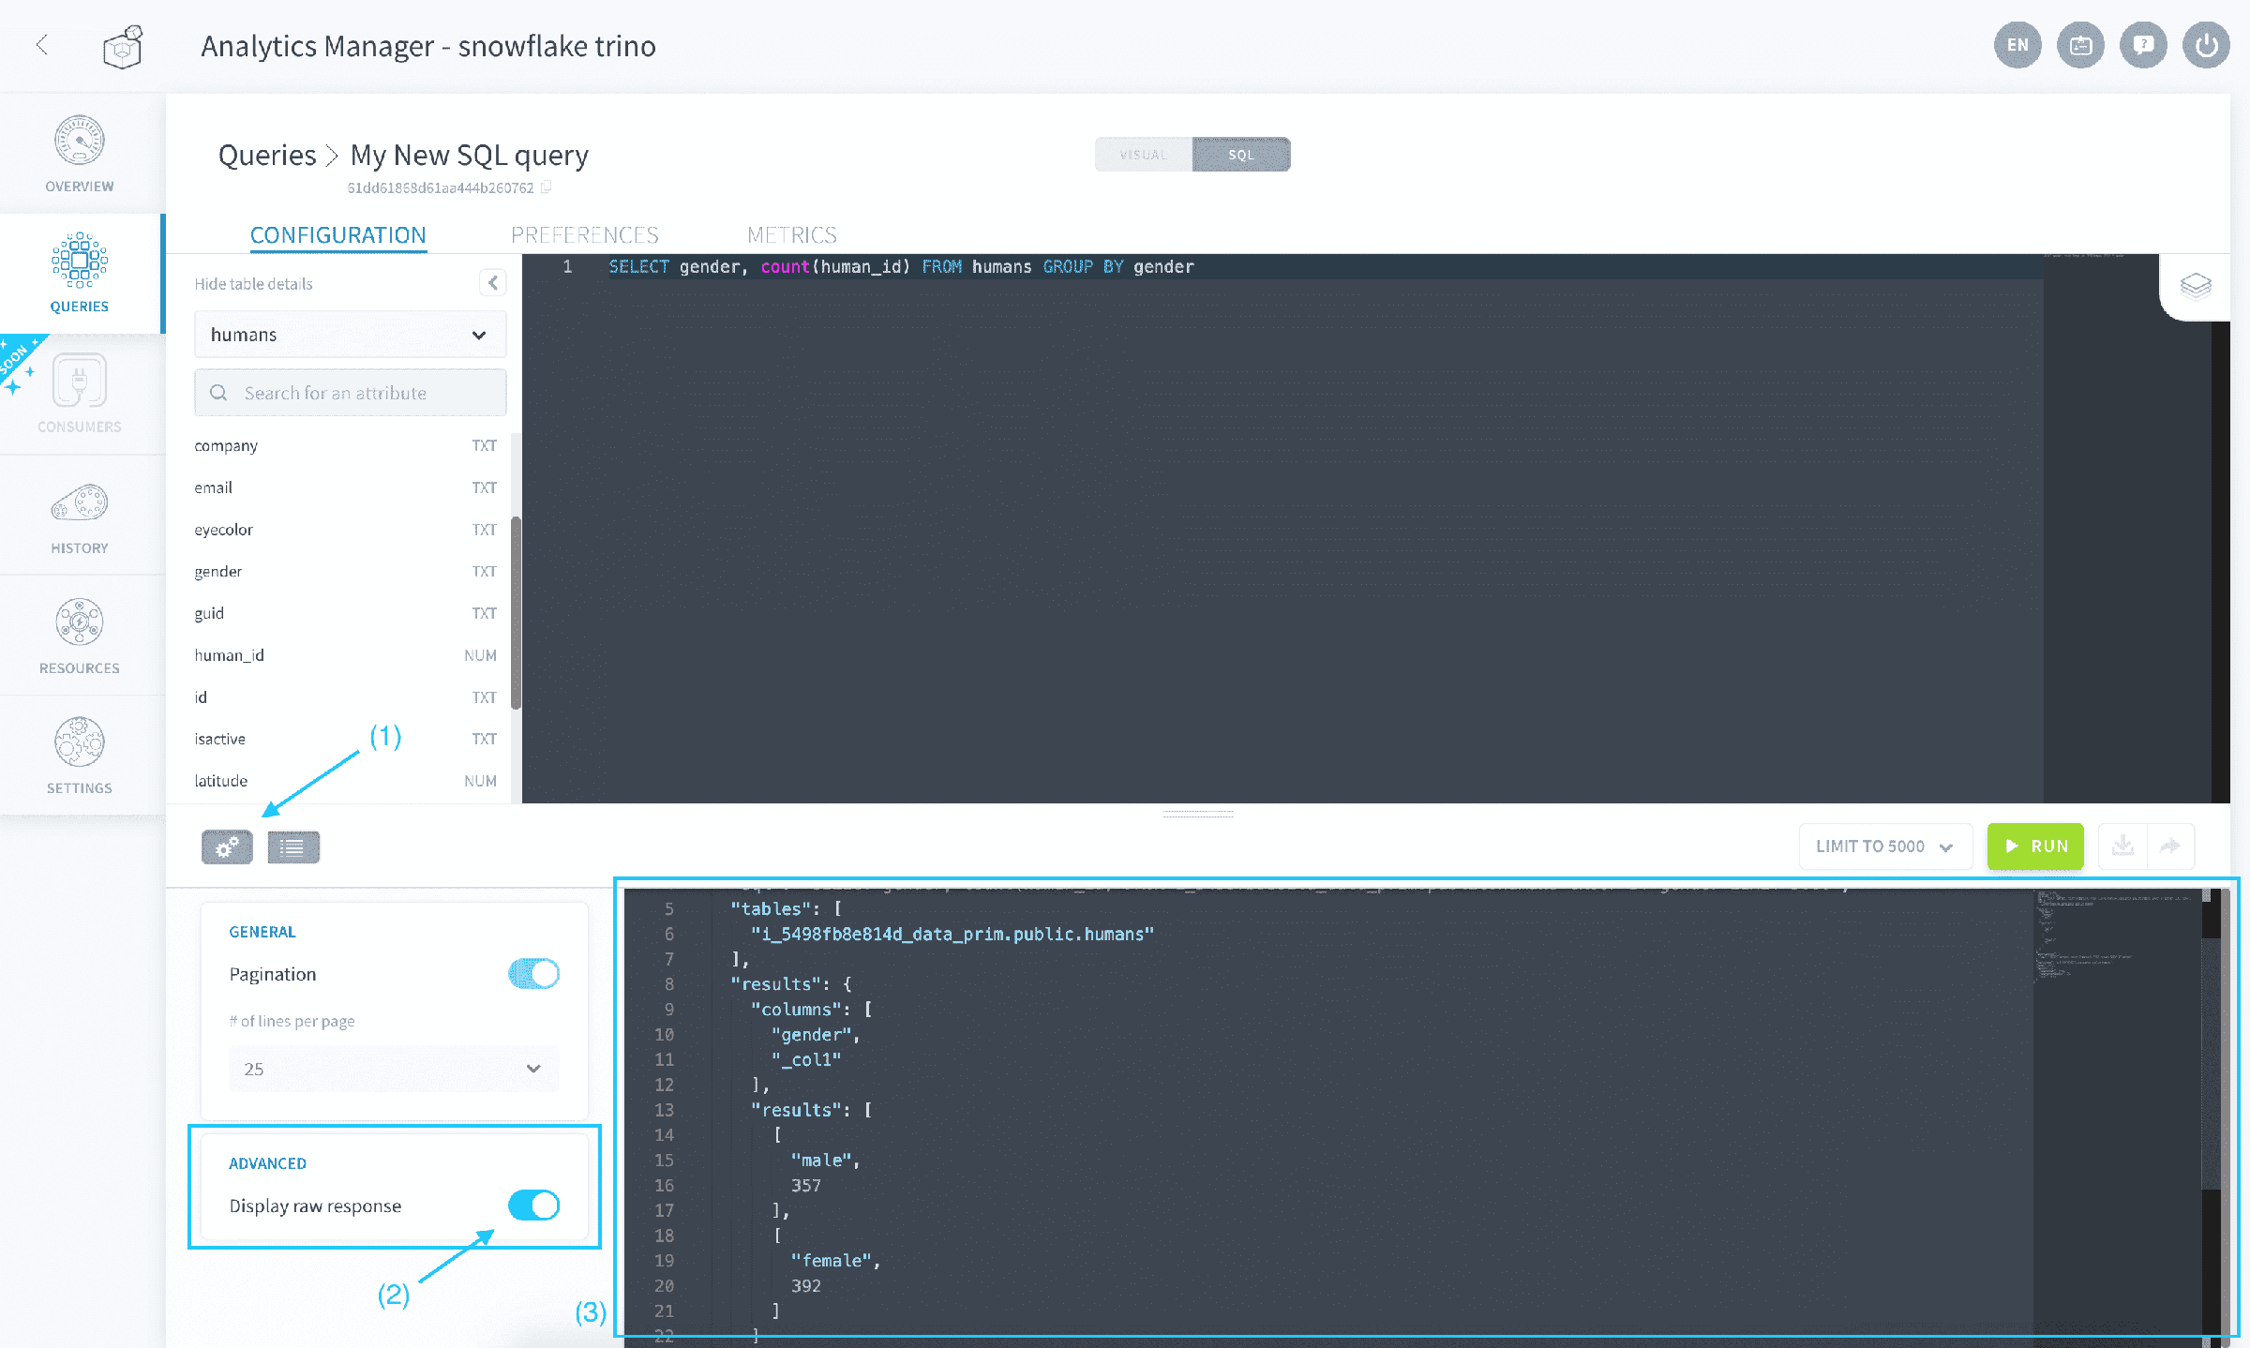The image size is (2250, 1348).
Task: Open the Overview sidebar section
Action: (80, 155)
